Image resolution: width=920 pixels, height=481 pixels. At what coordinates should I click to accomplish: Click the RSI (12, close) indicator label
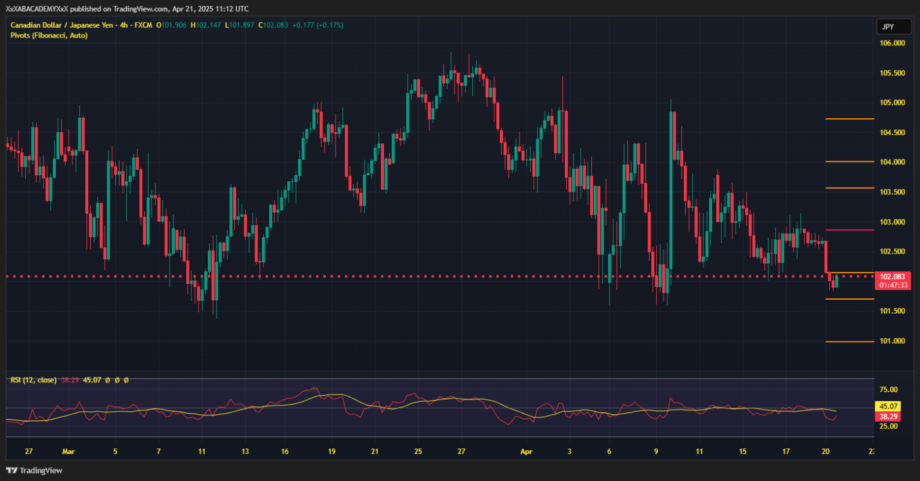33,380
